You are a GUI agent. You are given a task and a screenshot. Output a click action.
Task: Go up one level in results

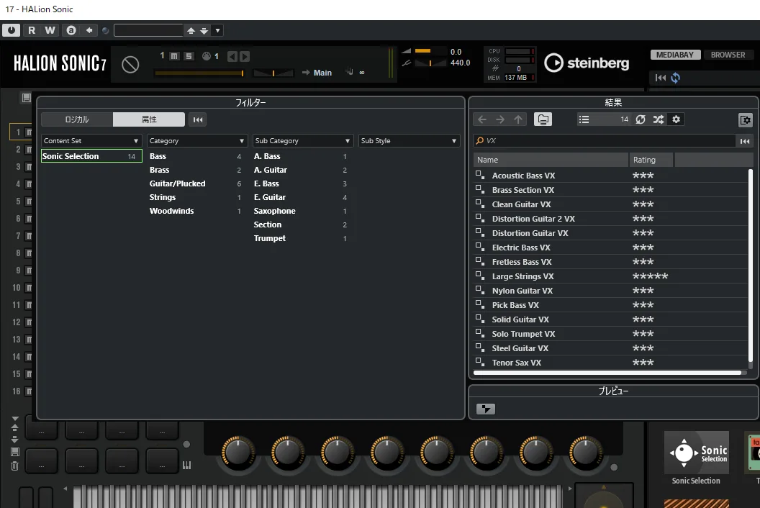click(x=518, y=119)
